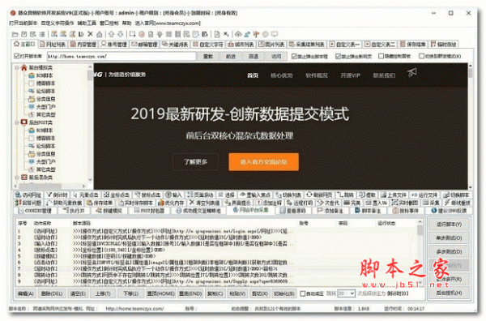Click the 访问网址 action icon button
Image resolution: width=486 pixels, height=321 pixels.
28,195
